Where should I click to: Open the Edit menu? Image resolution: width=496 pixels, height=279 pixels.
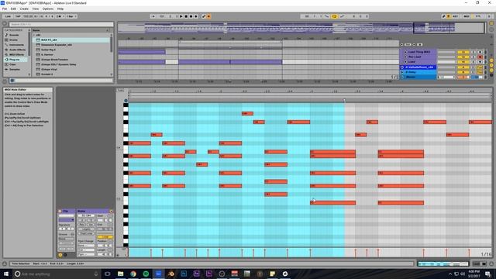[13, 9]
